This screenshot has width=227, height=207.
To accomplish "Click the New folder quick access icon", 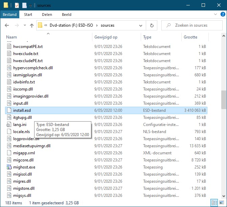I will [24, 5].
